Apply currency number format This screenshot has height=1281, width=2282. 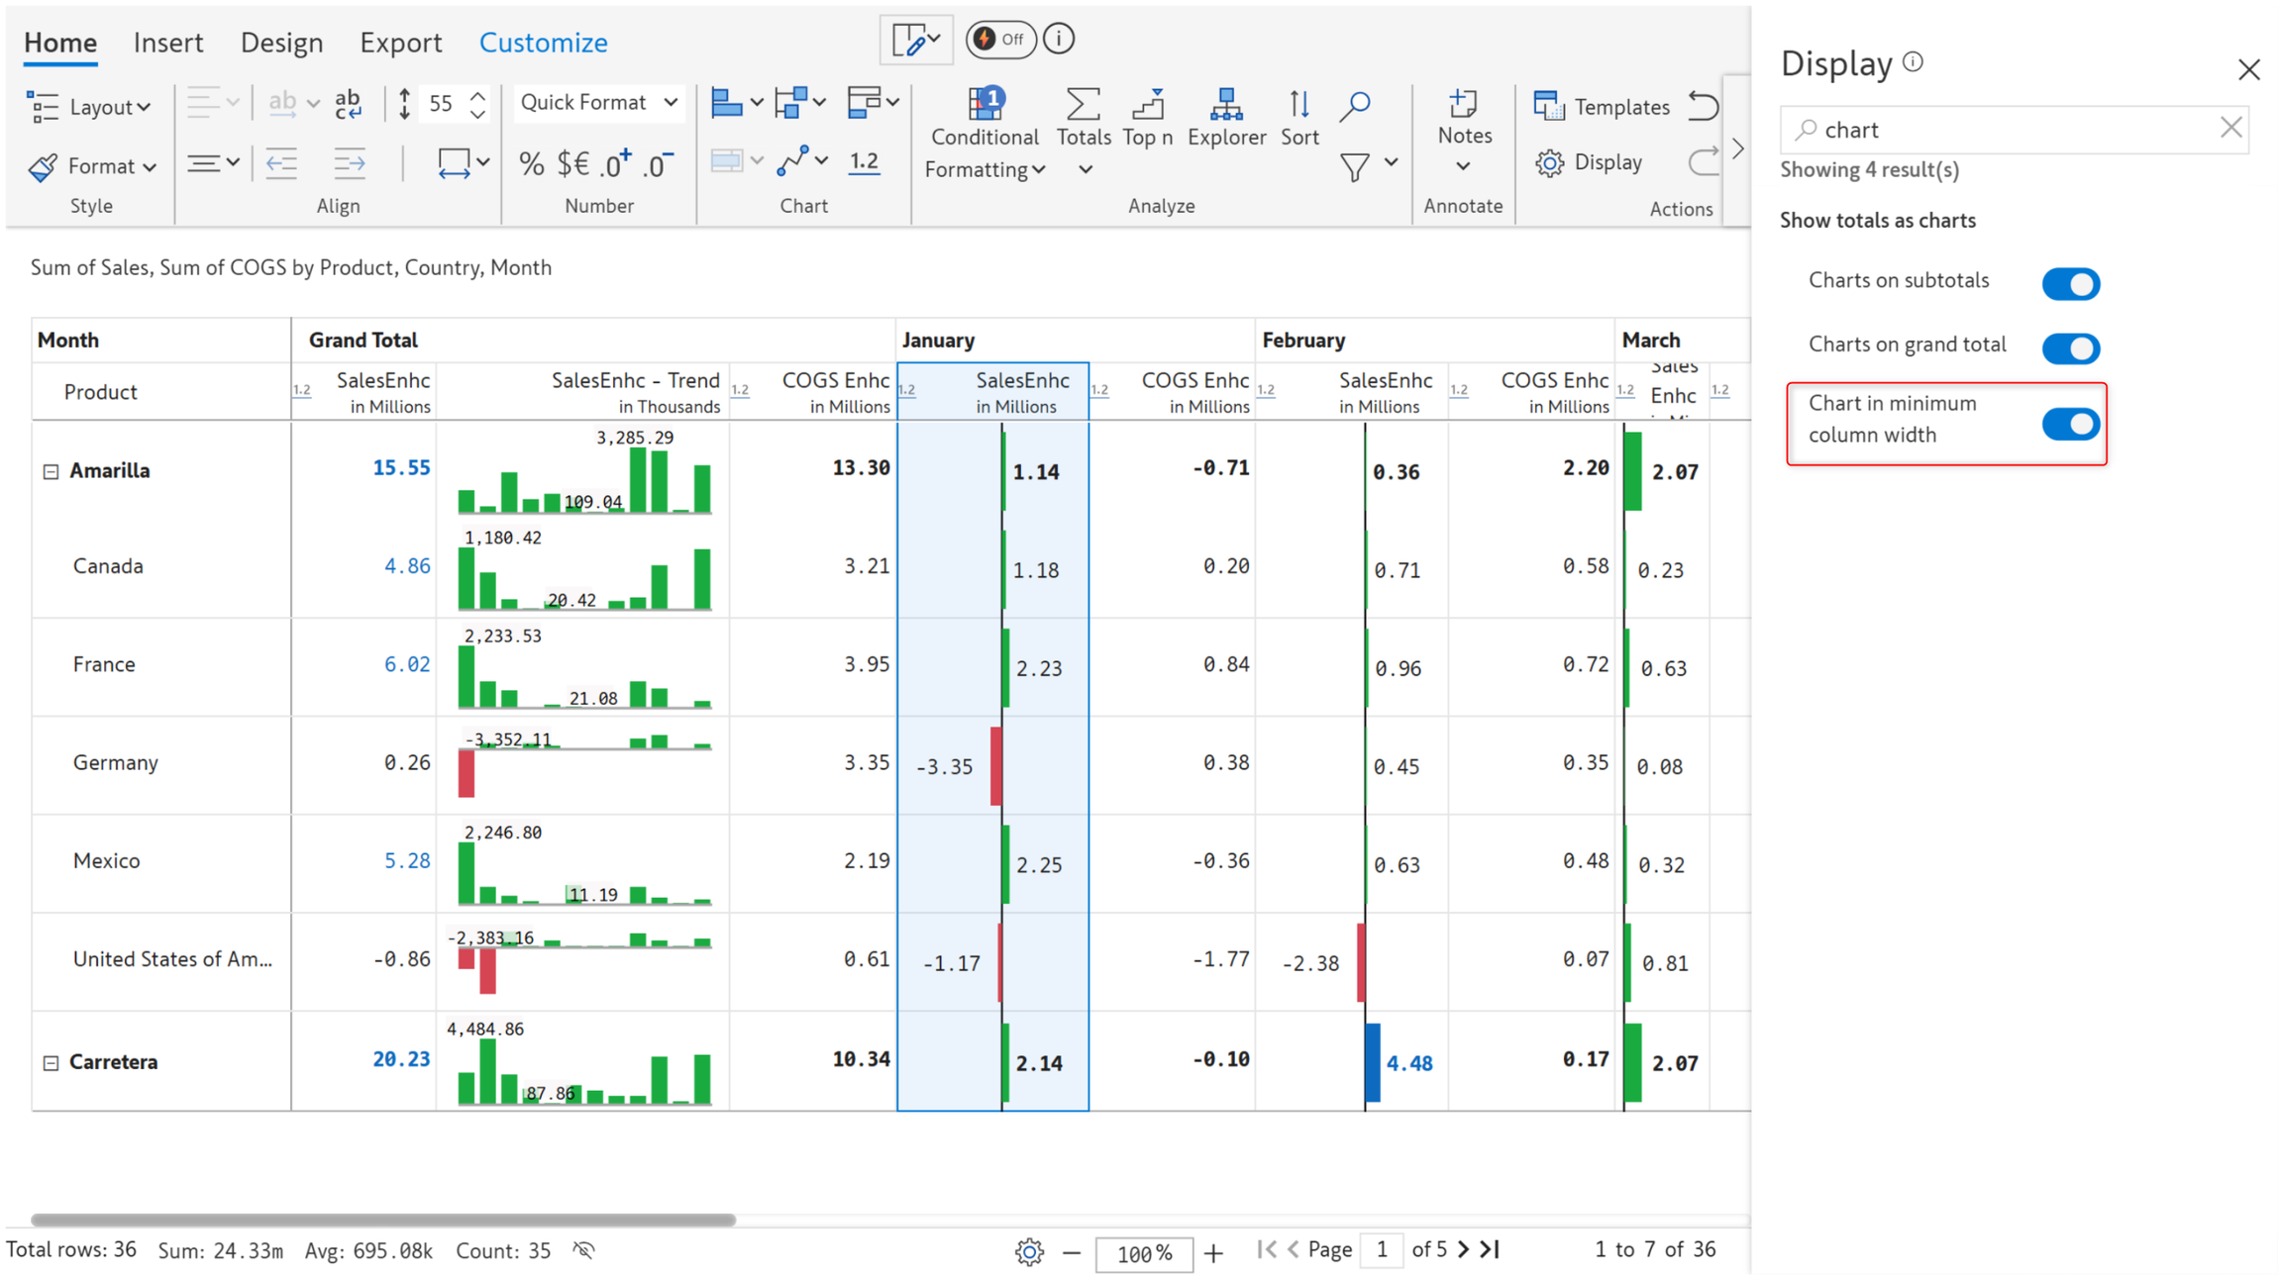[x=573, y=163]
